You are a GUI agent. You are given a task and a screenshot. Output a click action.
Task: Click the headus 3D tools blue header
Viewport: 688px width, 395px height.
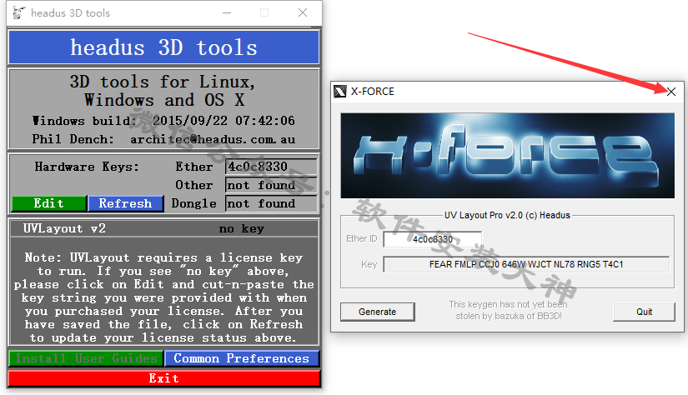click(163, 47)
